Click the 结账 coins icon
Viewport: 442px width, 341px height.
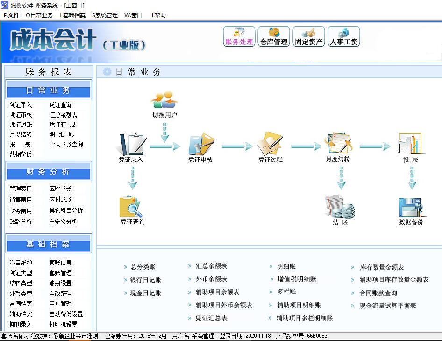[340, 207]
